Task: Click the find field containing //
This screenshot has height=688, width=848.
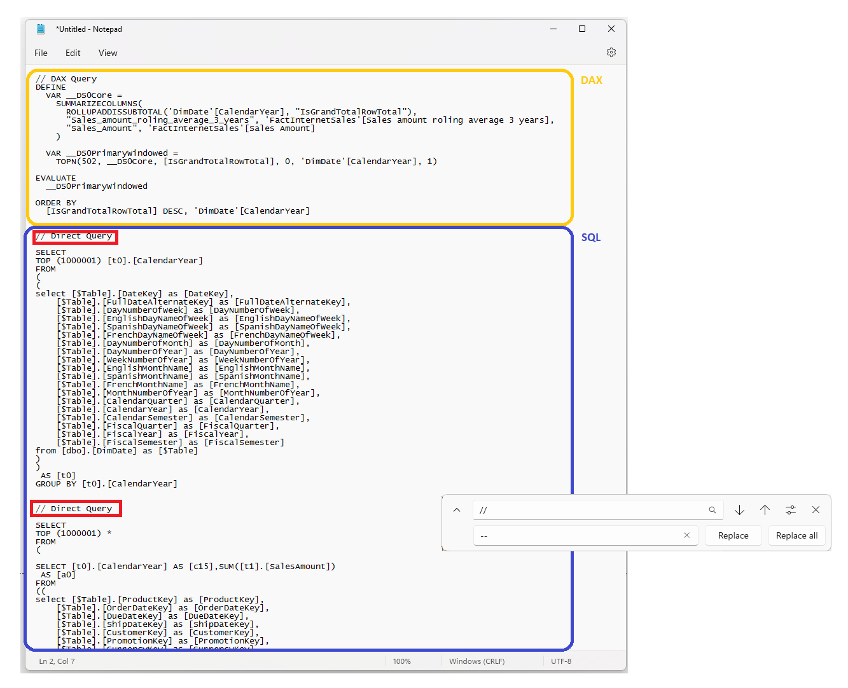Action: pos(592,509)
